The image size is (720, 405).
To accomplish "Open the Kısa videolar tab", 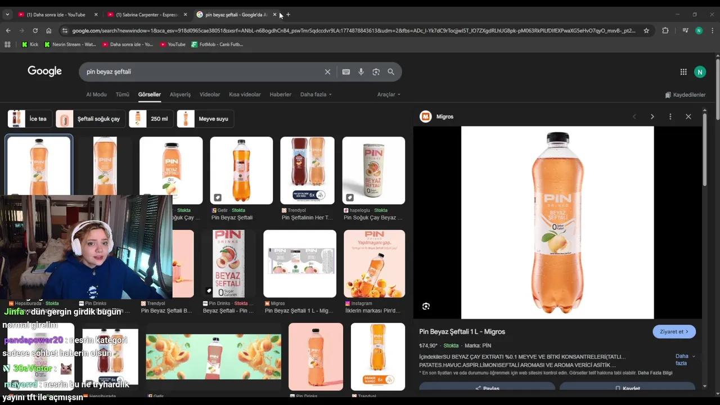I will point(245,94).
